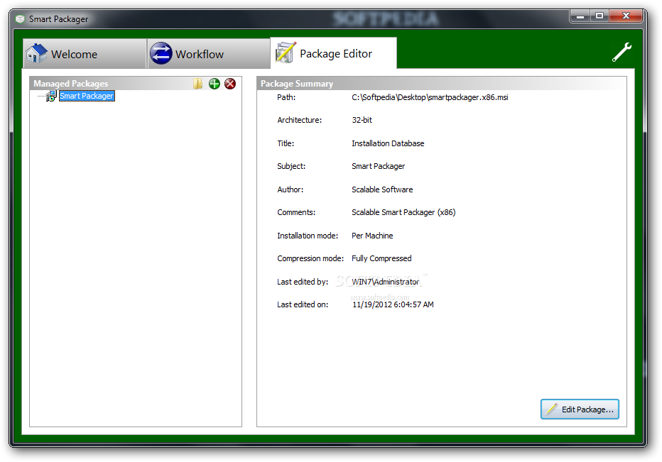Click the Installation Database title value

pos(388,143)
